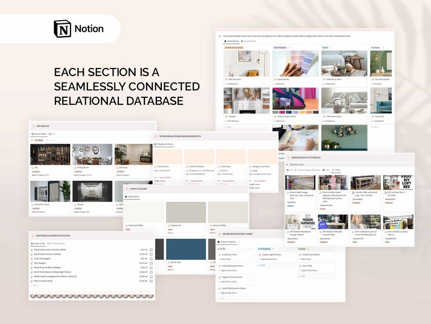Open the Ultra Pure White paint swatch

pos(144,212)
